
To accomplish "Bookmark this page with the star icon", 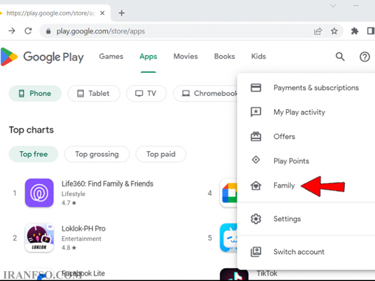I will point(334,31).
